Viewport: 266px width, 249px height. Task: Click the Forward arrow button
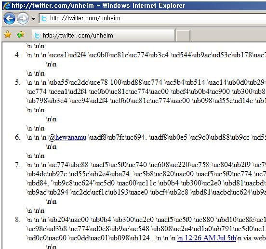(23, 18)
